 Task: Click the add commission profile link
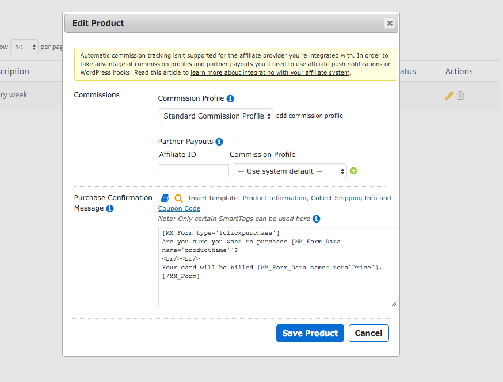(310, 116)
